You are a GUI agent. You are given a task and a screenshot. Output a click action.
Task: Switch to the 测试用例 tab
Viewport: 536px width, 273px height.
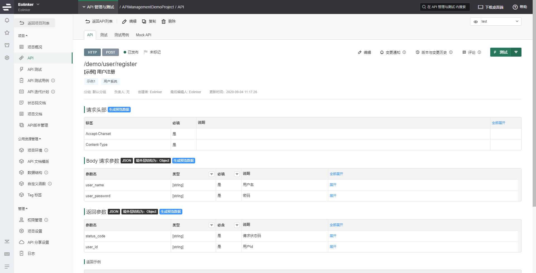(122, 35)
